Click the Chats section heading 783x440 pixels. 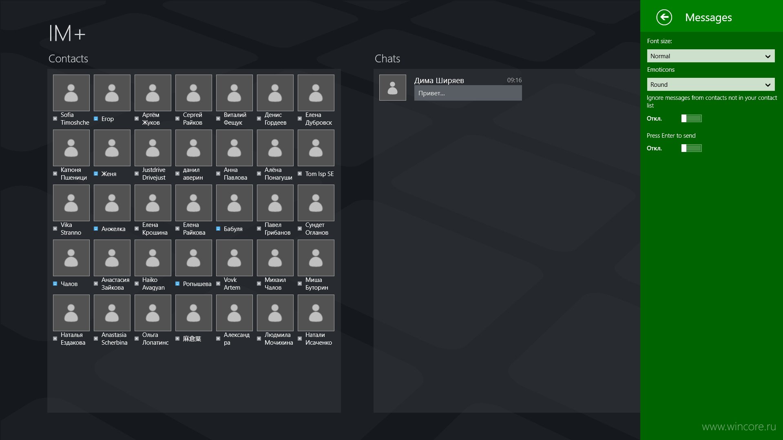(387, 59)
